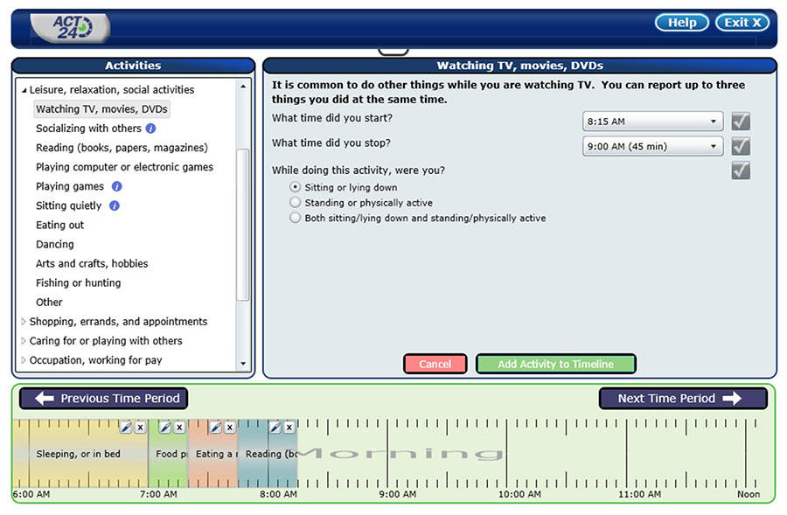Choose Arts and crafts, hobbies activity
Screen dimensions: 787x515
(x=92, y=263)
